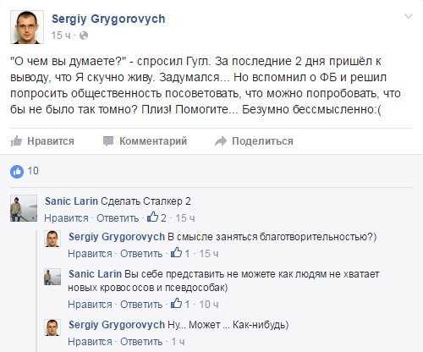Click Нравится under the благотворительностью reply
Screen dimensions: 423x352
pos(90,254)
